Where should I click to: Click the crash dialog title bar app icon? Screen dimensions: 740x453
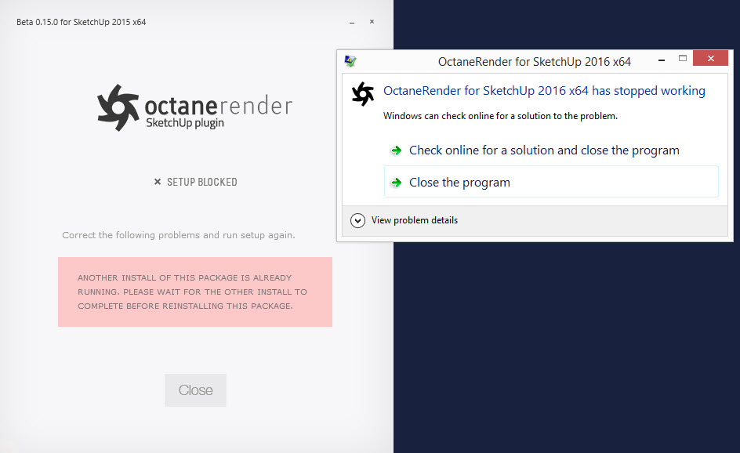350,61
